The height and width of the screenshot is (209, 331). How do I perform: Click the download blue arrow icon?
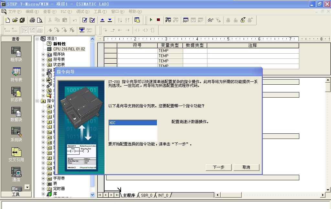click(110, 20)
